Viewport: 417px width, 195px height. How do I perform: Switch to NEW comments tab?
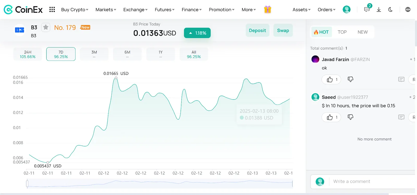[363, 32]
